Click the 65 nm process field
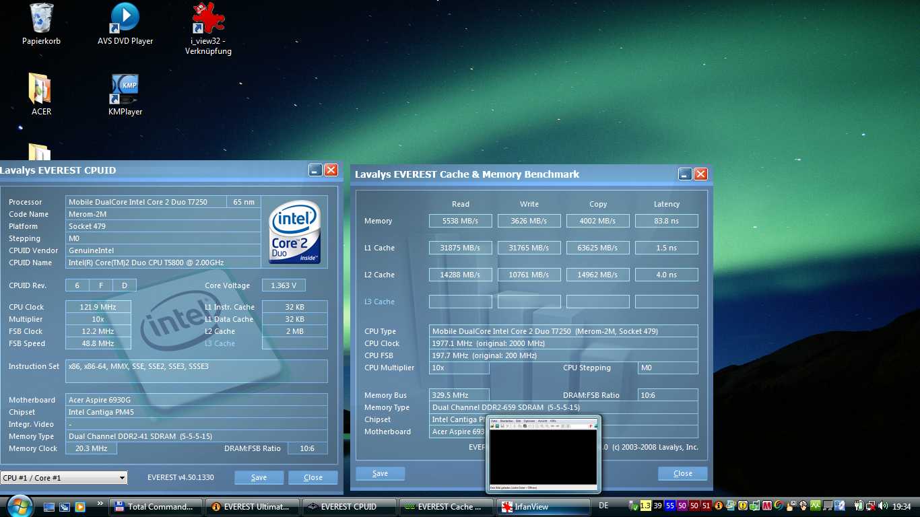 [244, 202]
